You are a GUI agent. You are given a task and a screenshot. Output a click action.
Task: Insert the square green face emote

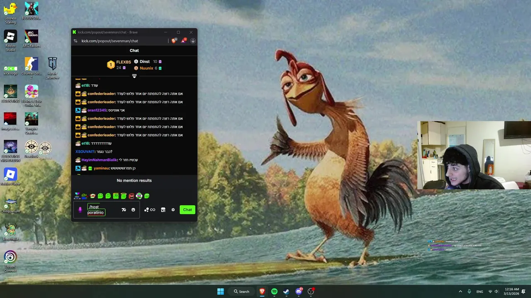tap(116, 196)
